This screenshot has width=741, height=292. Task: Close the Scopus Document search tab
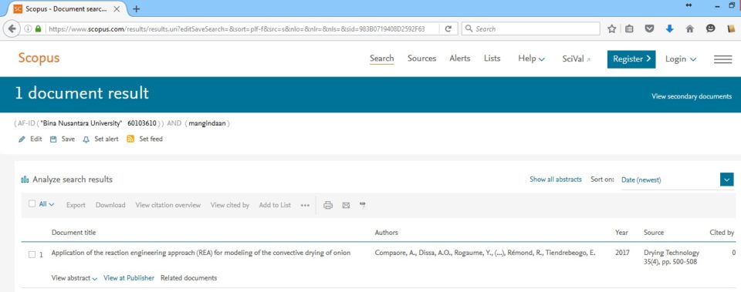[117, 9]
